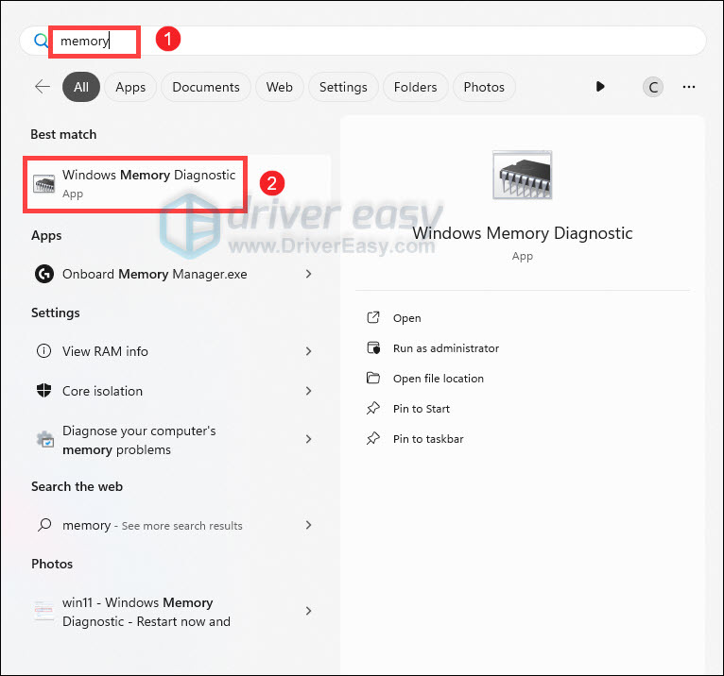This screenshot has height=676, width=724.
Task: Click the Diagnose memory problems gear icon
Action: coord(44,439)
